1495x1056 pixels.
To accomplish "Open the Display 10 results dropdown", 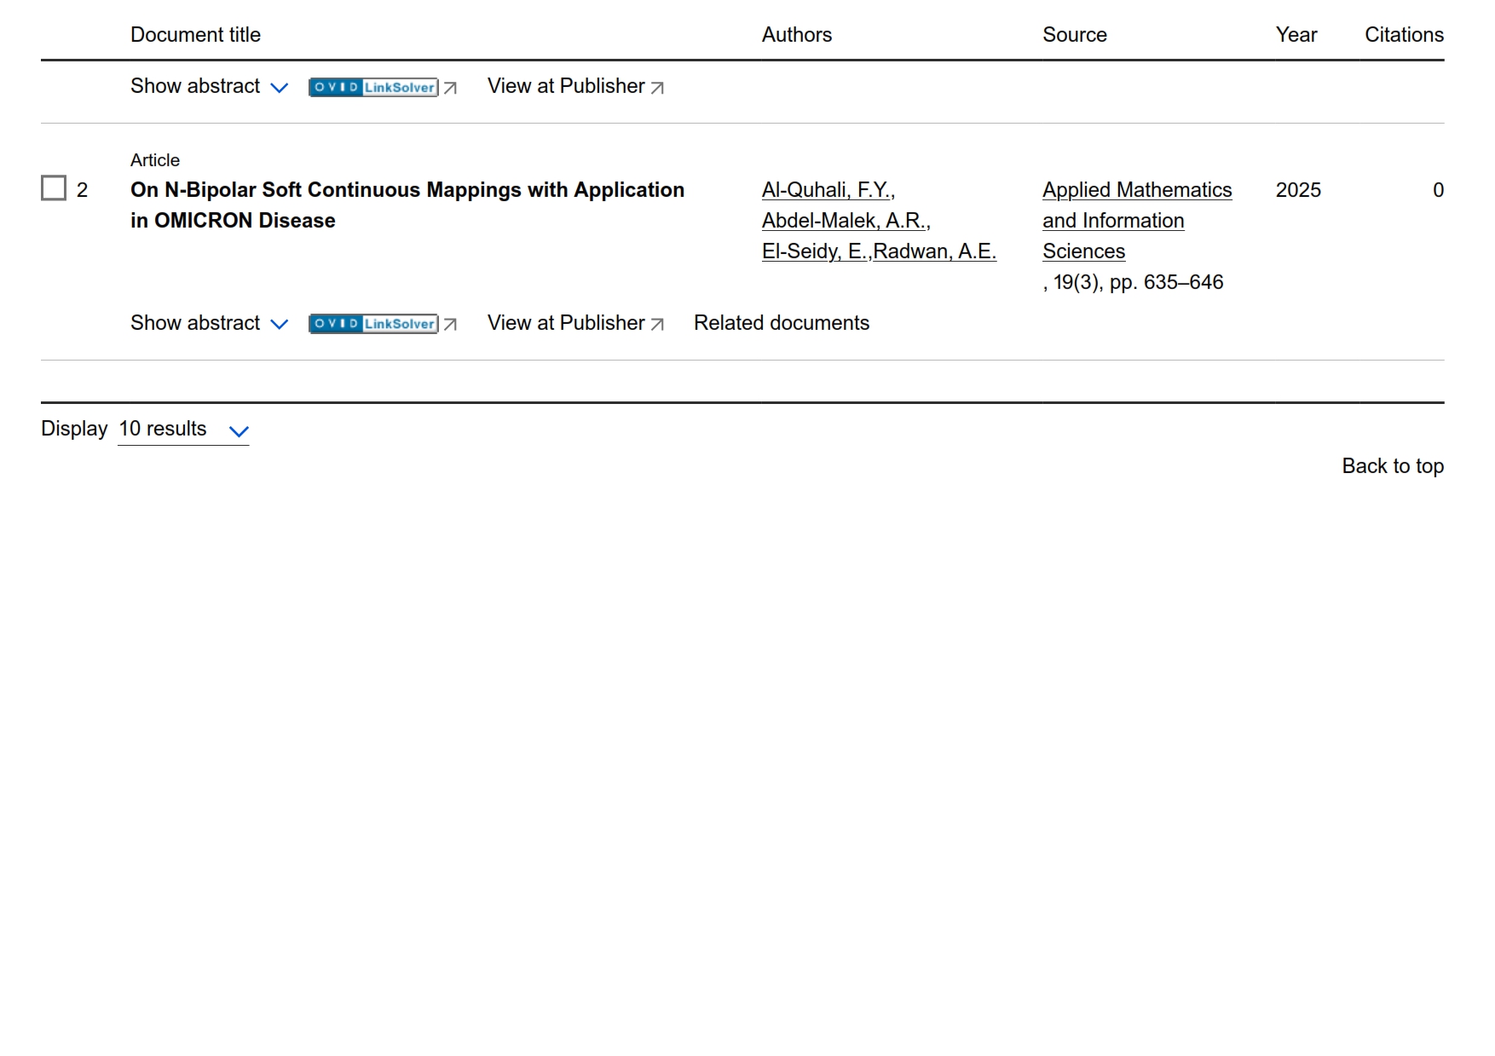I will [183, 430].
